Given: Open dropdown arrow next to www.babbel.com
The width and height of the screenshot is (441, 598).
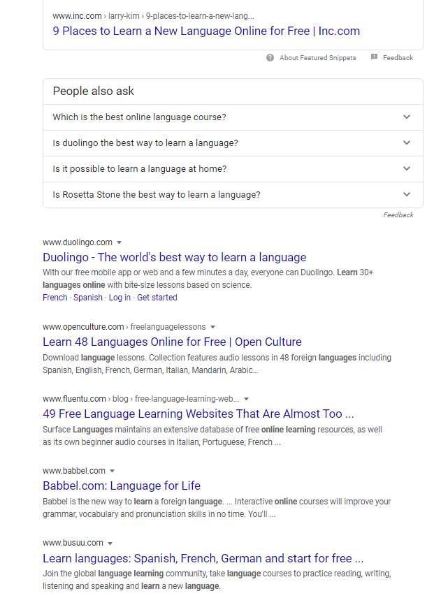Looking at the screenshot, I should point(112,471).
